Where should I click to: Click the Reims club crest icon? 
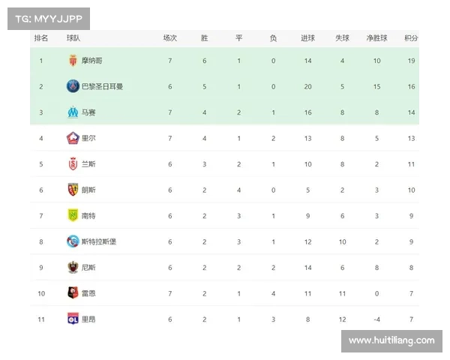[73, 163]
